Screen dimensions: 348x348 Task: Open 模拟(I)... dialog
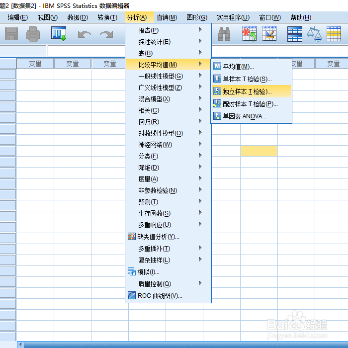coord(168,271)
